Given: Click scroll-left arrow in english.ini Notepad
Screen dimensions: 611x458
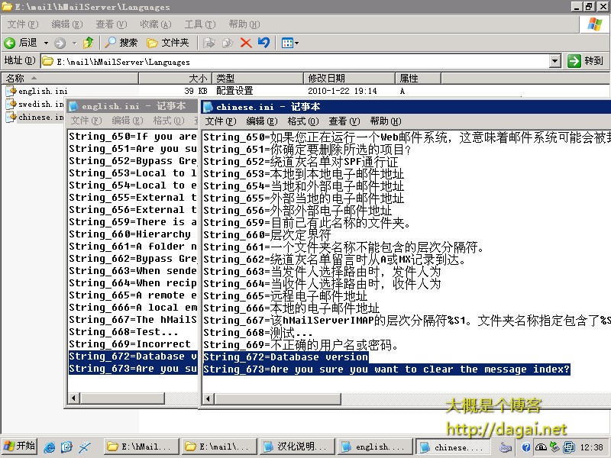Looking at the screenshot, I should [73, 398].
